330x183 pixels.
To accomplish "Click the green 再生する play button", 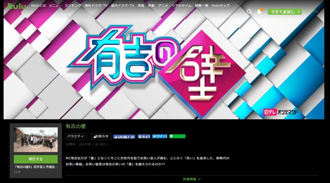I will pos(36,159).
